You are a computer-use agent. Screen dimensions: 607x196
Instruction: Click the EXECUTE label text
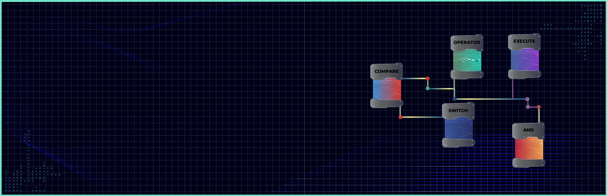524,41
